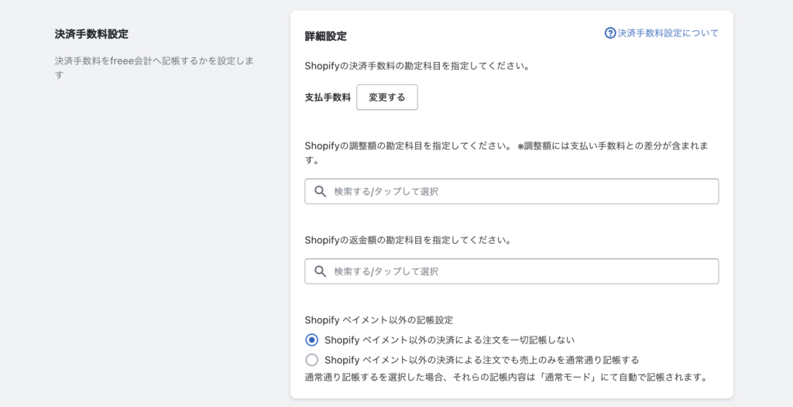Screen dimensions: 793x407
Task: Click the instruction text about Shopifyの返金額の勘定科目
Action: click(x=407, y=240)
